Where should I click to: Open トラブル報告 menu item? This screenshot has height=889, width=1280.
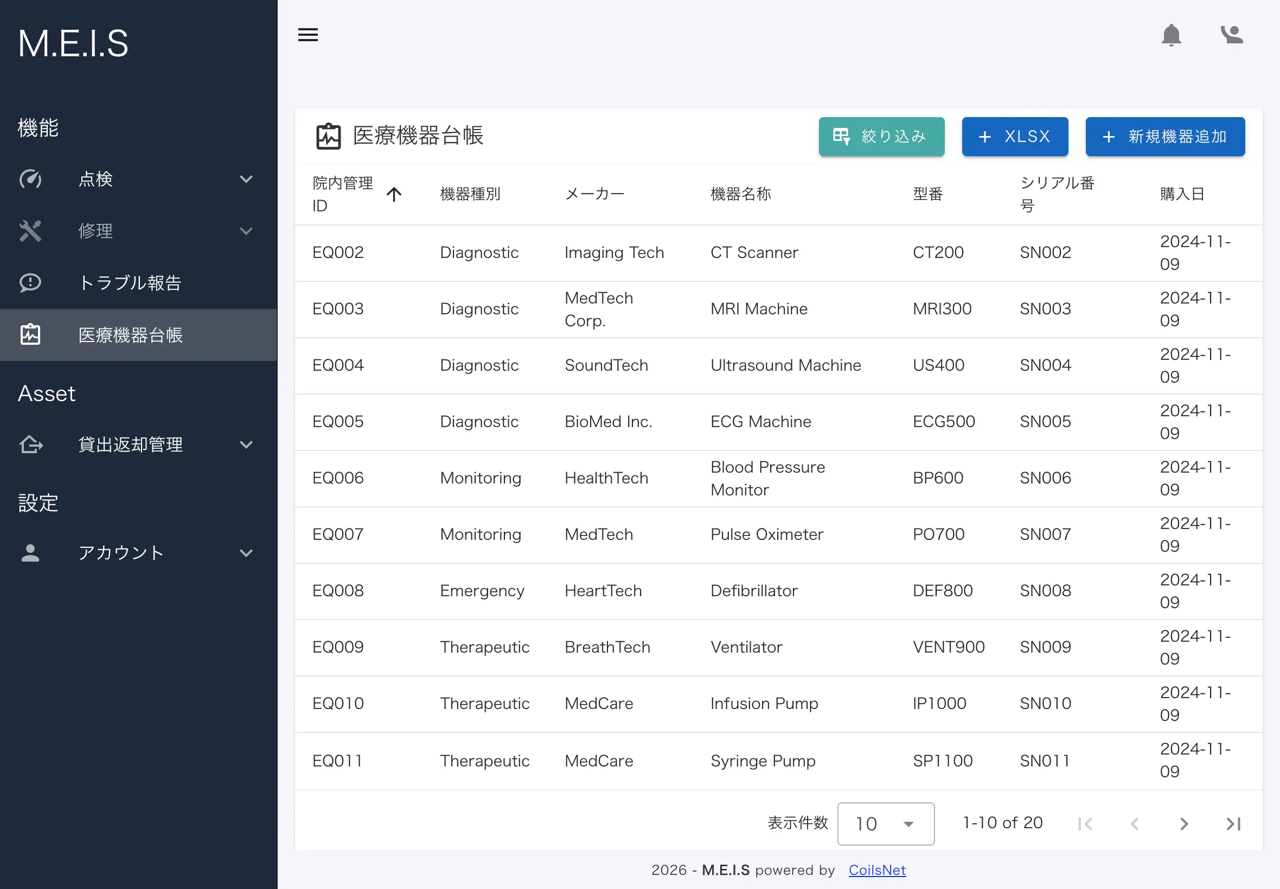[x=138, y=283]
